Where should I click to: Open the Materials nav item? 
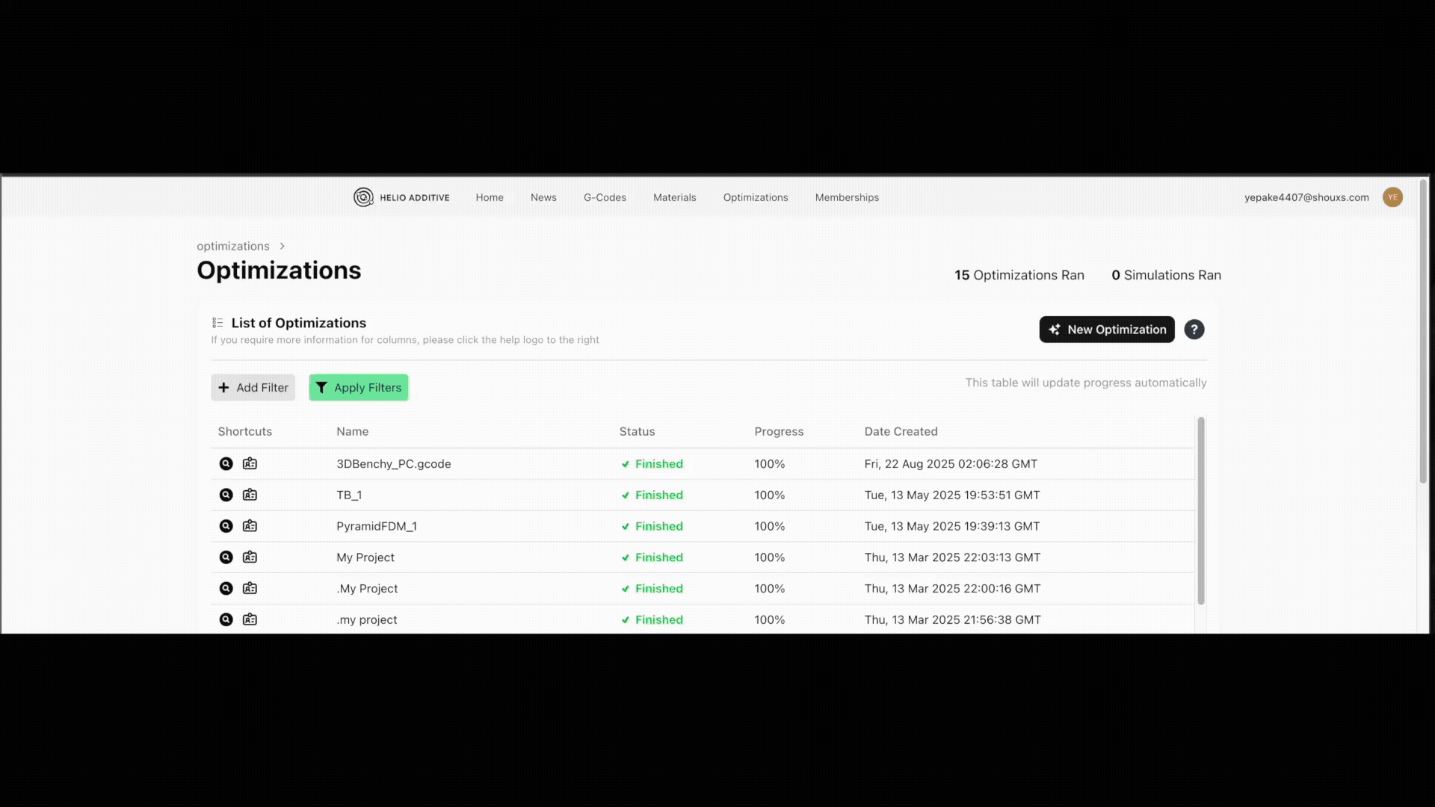(x=674, y=197)
